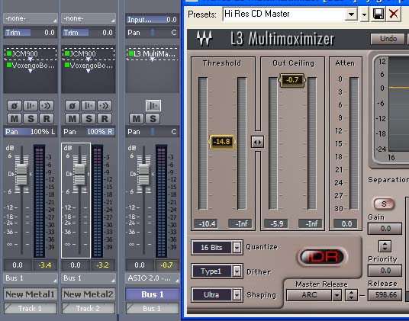Click the Waves logo in L3 Multimaximizer

pos(204,39)
